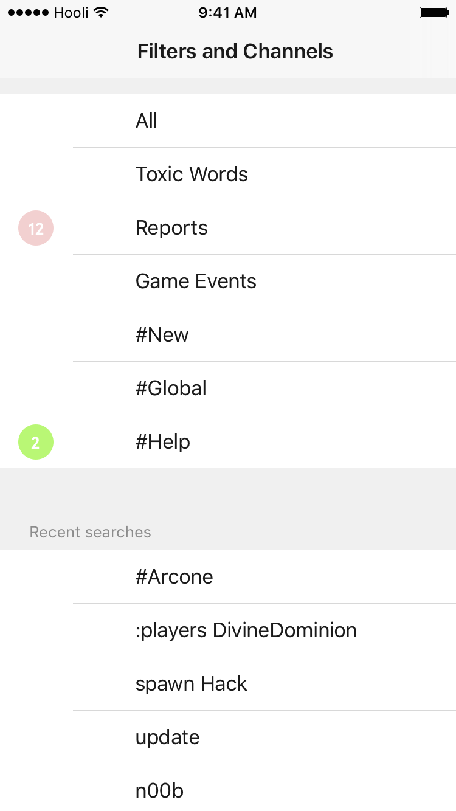
Task: Open the Reports filter
Action: tap(228, 227)
